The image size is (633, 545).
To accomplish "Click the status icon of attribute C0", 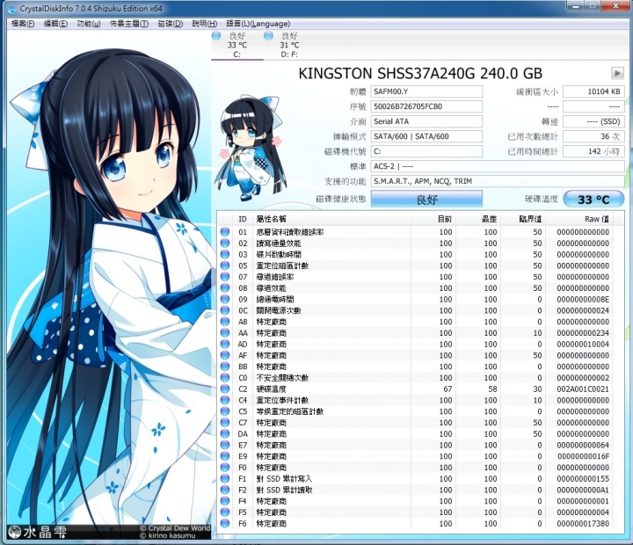I will point(225,378).
